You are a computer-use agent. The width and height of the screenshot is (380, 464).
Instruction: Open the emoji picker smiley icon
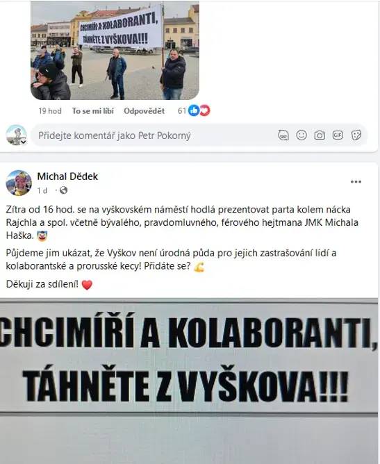coord(301,135)
